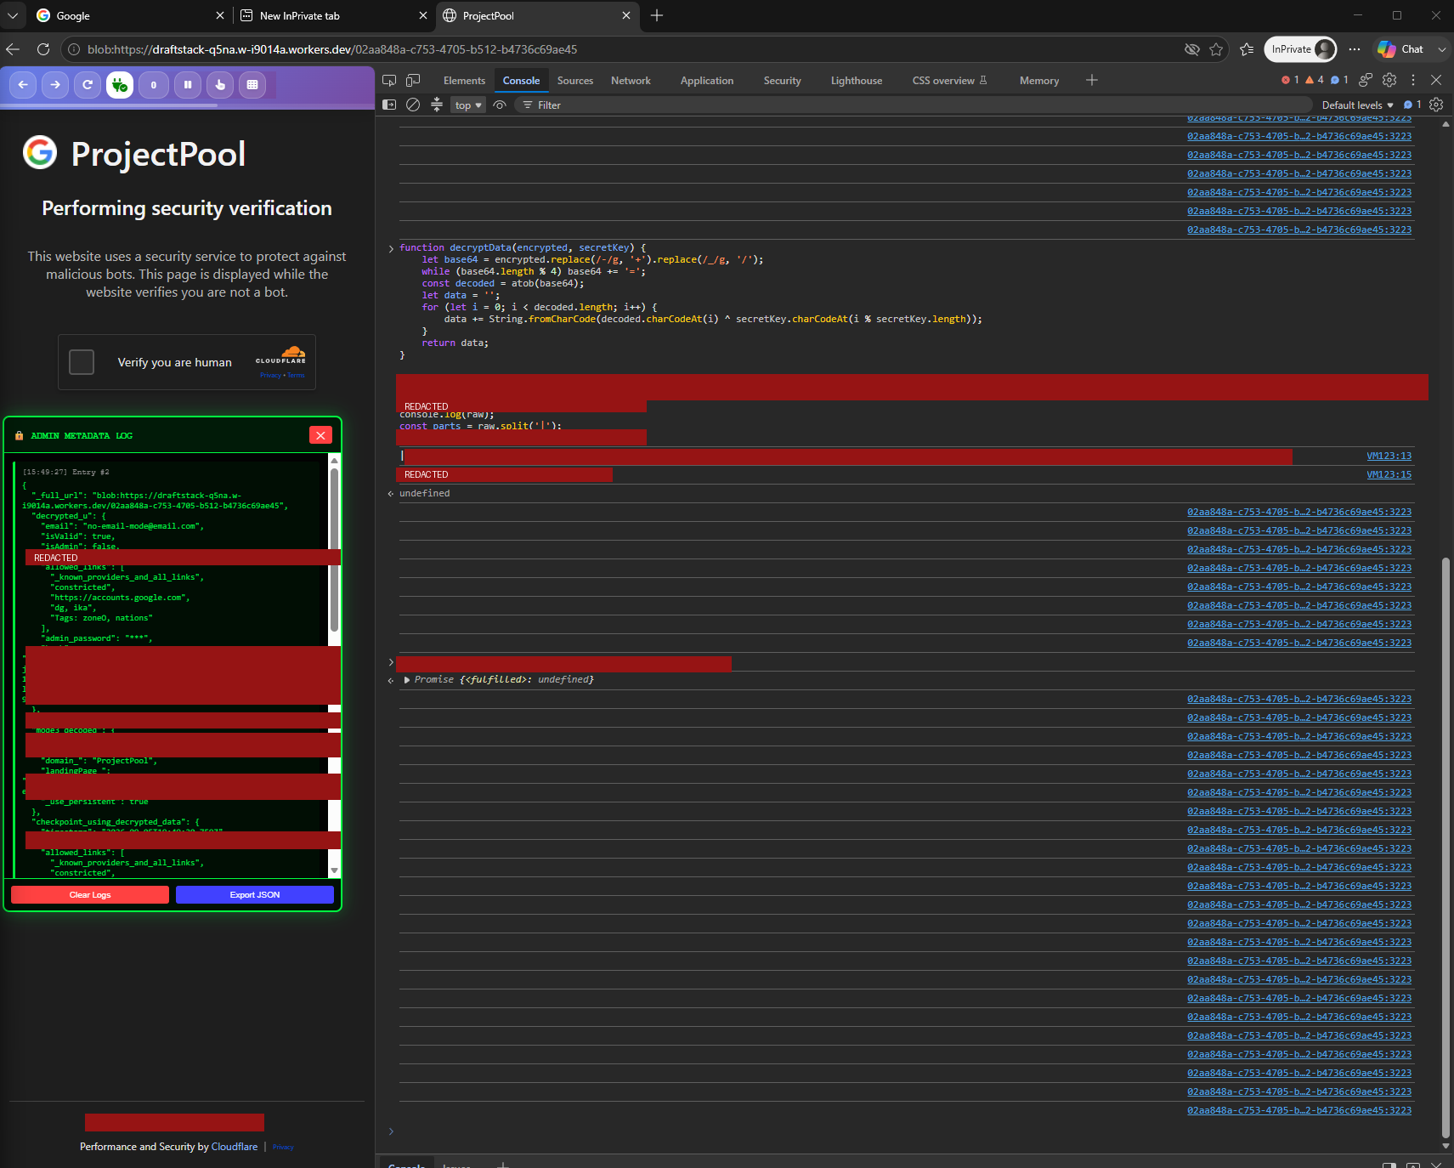Open the console settings gear beside Default levels

click(x=1436, y=105)
